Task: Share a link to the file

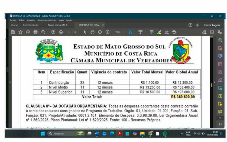Action: 204,32
